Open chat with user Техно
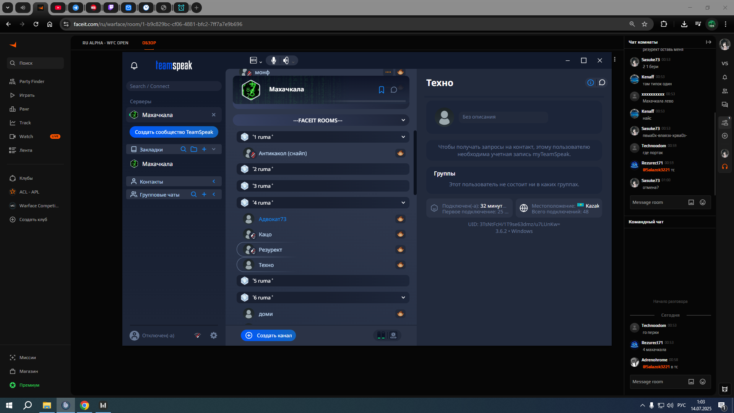 (602, 83)
